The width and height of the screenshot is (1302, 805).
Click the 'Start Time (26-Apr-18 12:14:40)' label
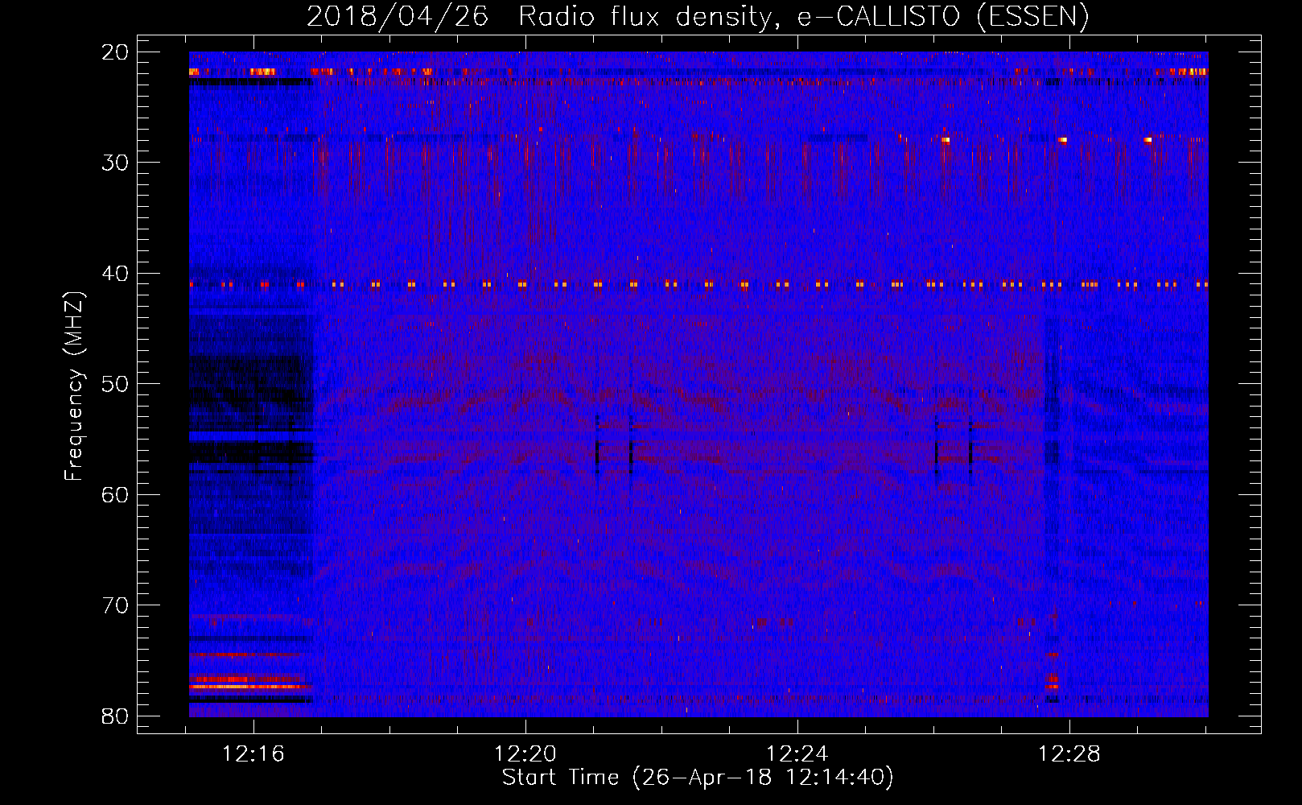pyautogui.click(x=698, y=778)
